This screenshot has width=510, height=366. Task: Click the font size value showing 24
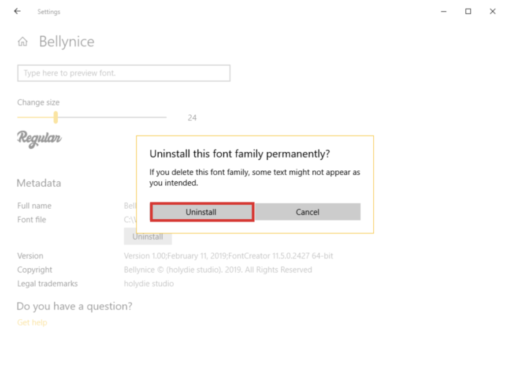[192, 117]
